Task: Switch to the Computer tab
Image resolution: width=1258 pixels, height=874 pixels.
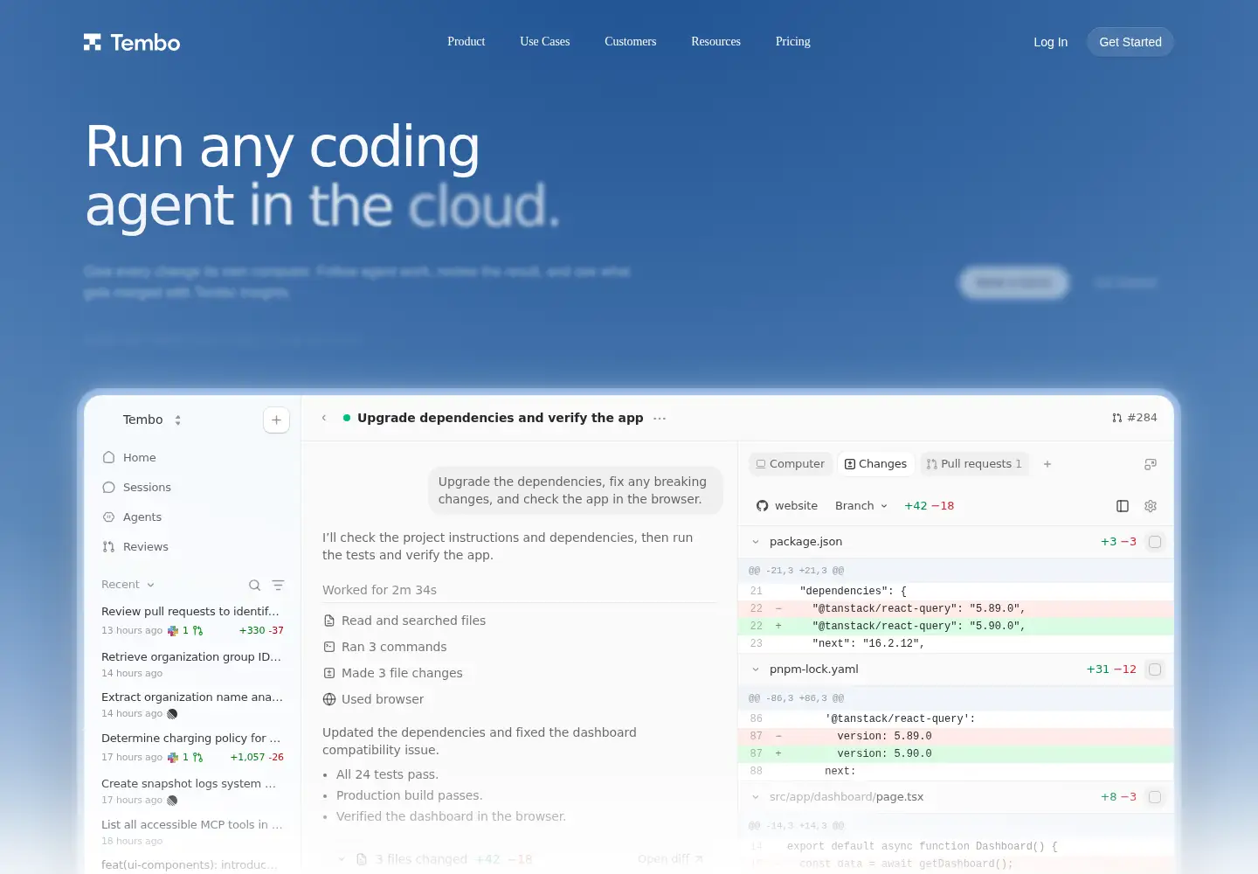Action: click(x=790, y=464)
